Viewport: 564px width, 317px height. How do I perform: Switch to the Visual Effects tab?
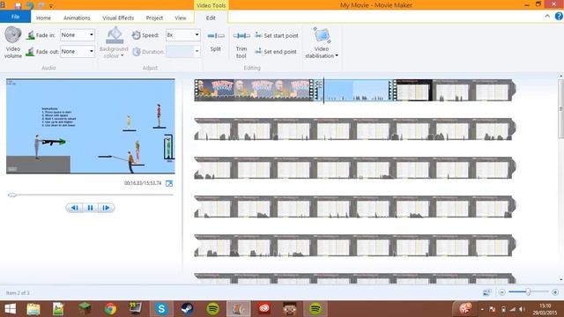[118, 18]
